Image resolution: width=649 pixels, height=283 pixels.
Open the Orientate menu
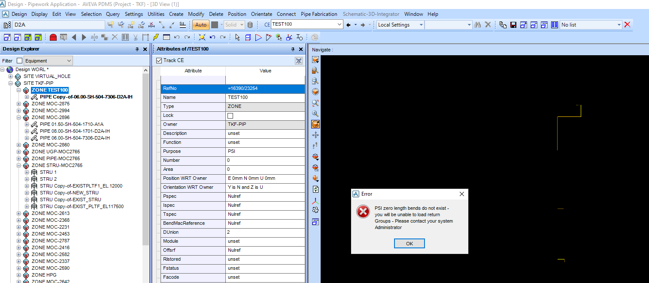(x=261, y=14)
